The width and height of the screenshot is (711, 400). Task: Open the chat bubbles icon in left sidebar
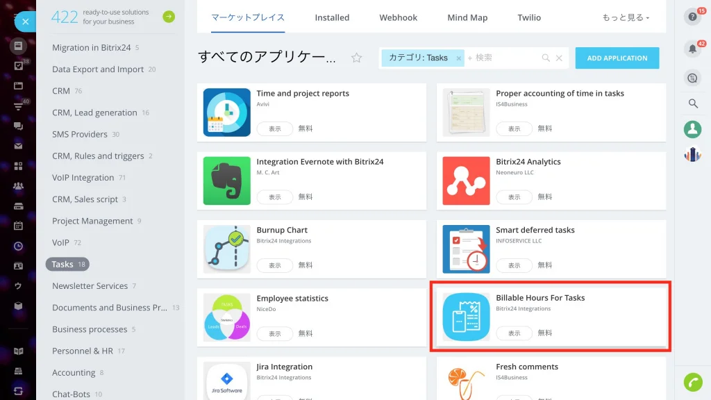click(x=18, y=126)
